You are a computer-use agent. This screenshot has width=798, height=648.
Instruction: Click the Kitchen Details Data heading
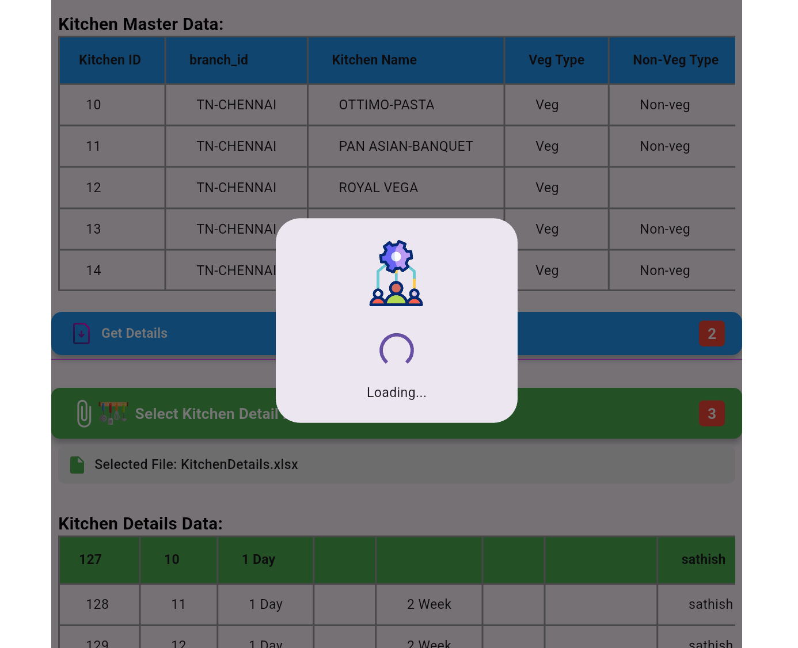[140, 524]
